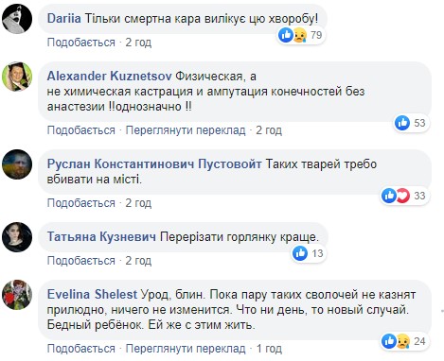This screenshot has width=444, height=361.
Task: Open the 1 год timestamp on Evelina's comment
Action: tap(269, 349)
